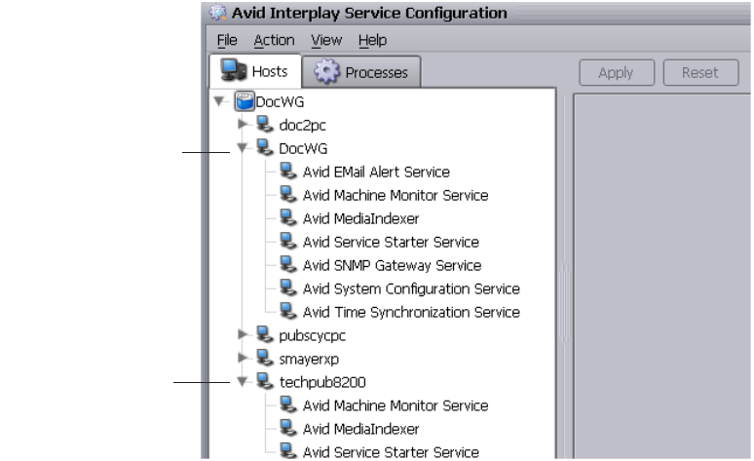Click the Avid Interplay title bar gear icon

[x=218, y=13]
